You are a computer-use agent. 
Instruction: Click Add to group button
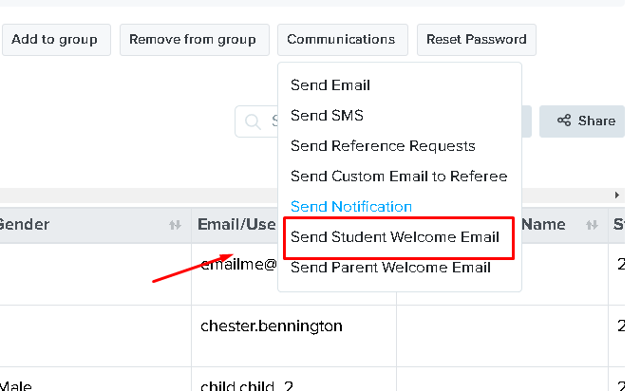click(56, 40)
